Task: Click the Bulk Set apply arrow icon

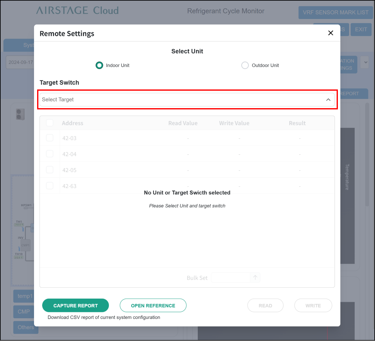Action: (x=255, y=278)
